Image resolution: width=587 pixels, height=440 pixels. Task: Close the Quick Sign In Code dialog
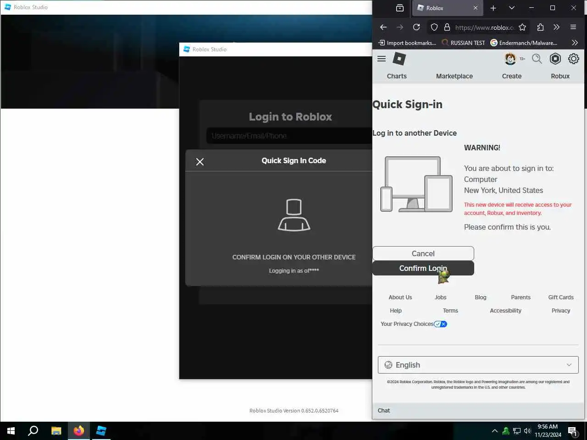pos(200,161)
